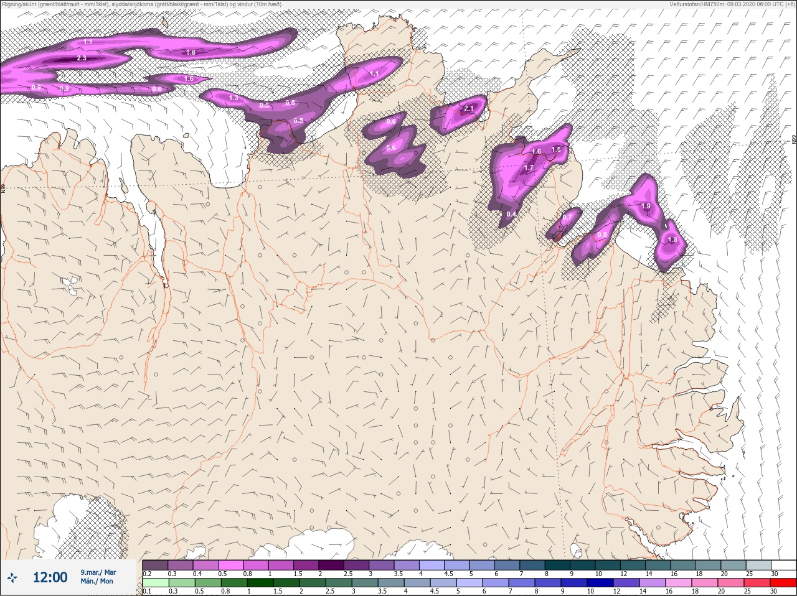Viewport: 797px width, 596px height.
Task: Click the lower legend dark green swatch starting at 1
Action: (260, 583)
